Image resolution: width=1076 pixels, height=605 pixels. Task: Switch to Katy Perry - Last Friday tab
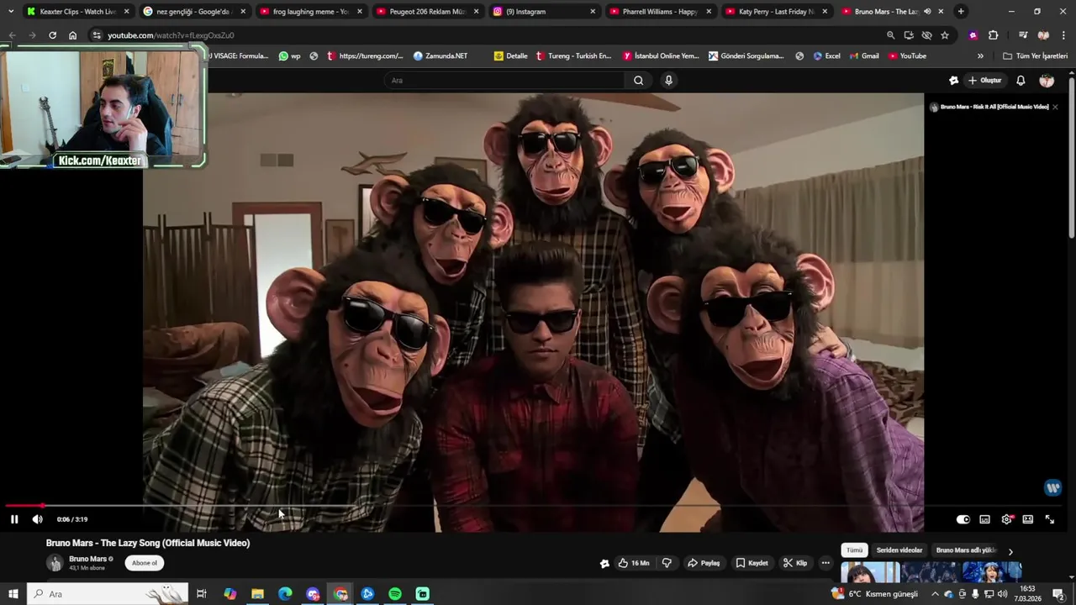[776, 12]
